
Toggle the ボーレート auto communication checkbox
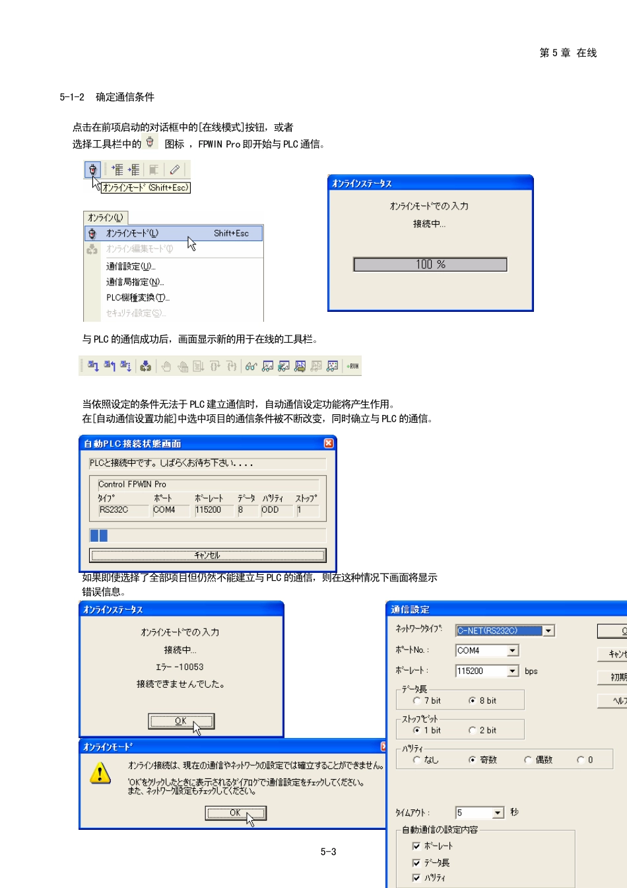pyautogui.click(x=416, y=846)
